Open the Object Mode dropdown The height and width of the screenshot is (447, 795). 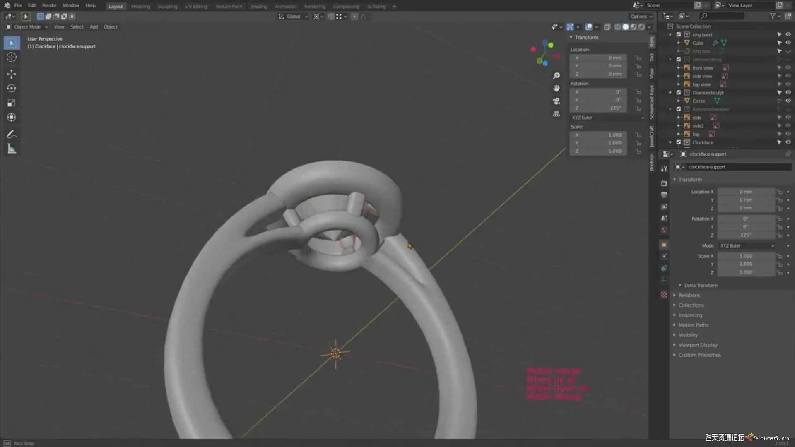click(27, 27)
